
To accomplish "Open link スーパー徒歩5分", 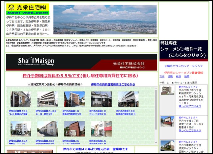I will click(x=44, y=114).
